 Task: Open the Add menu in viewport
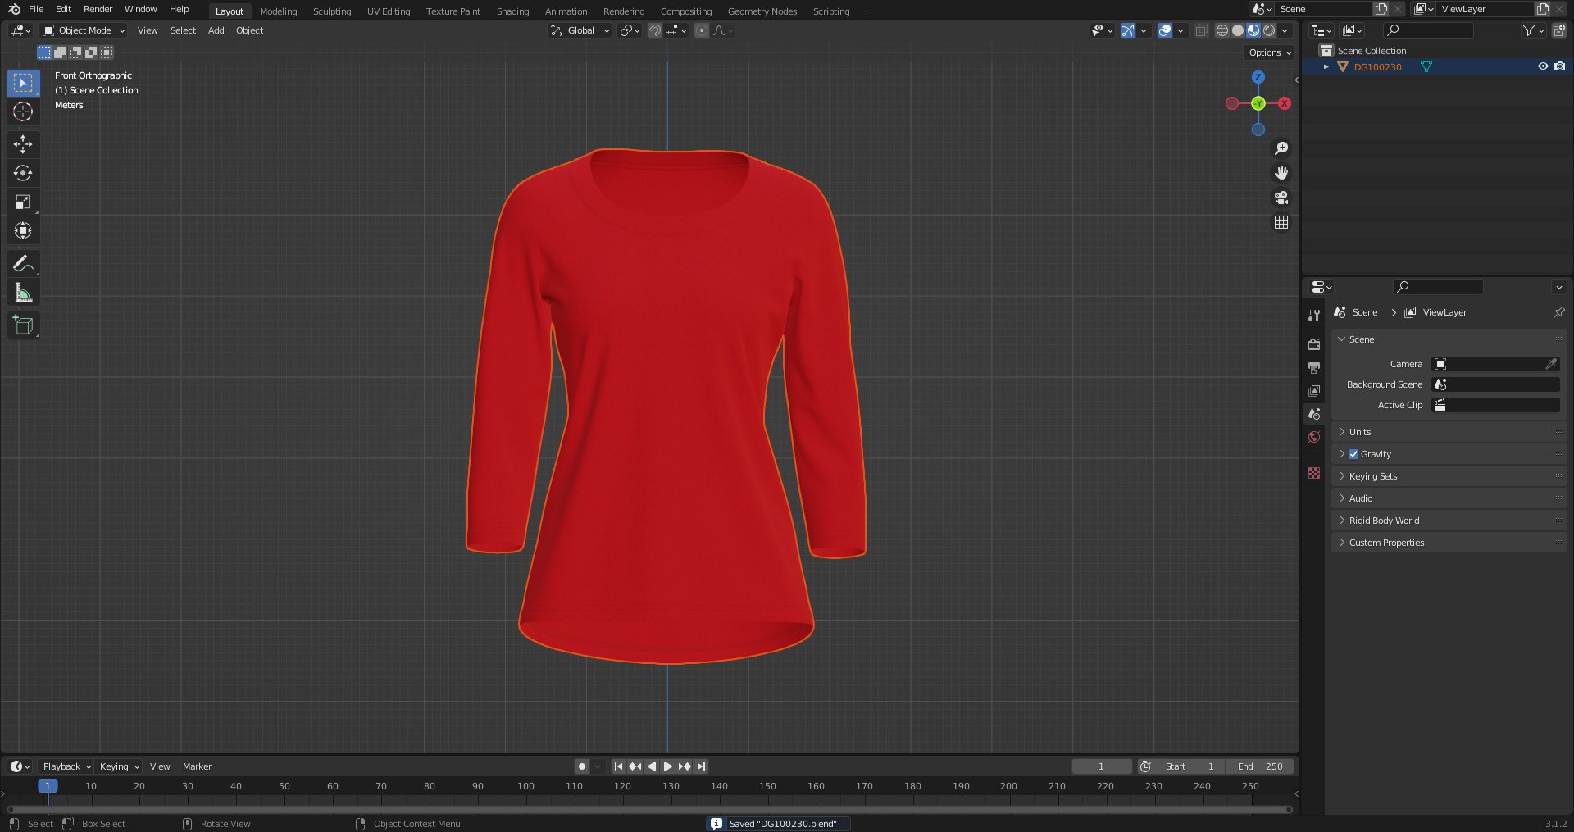(x=216, y=30)
